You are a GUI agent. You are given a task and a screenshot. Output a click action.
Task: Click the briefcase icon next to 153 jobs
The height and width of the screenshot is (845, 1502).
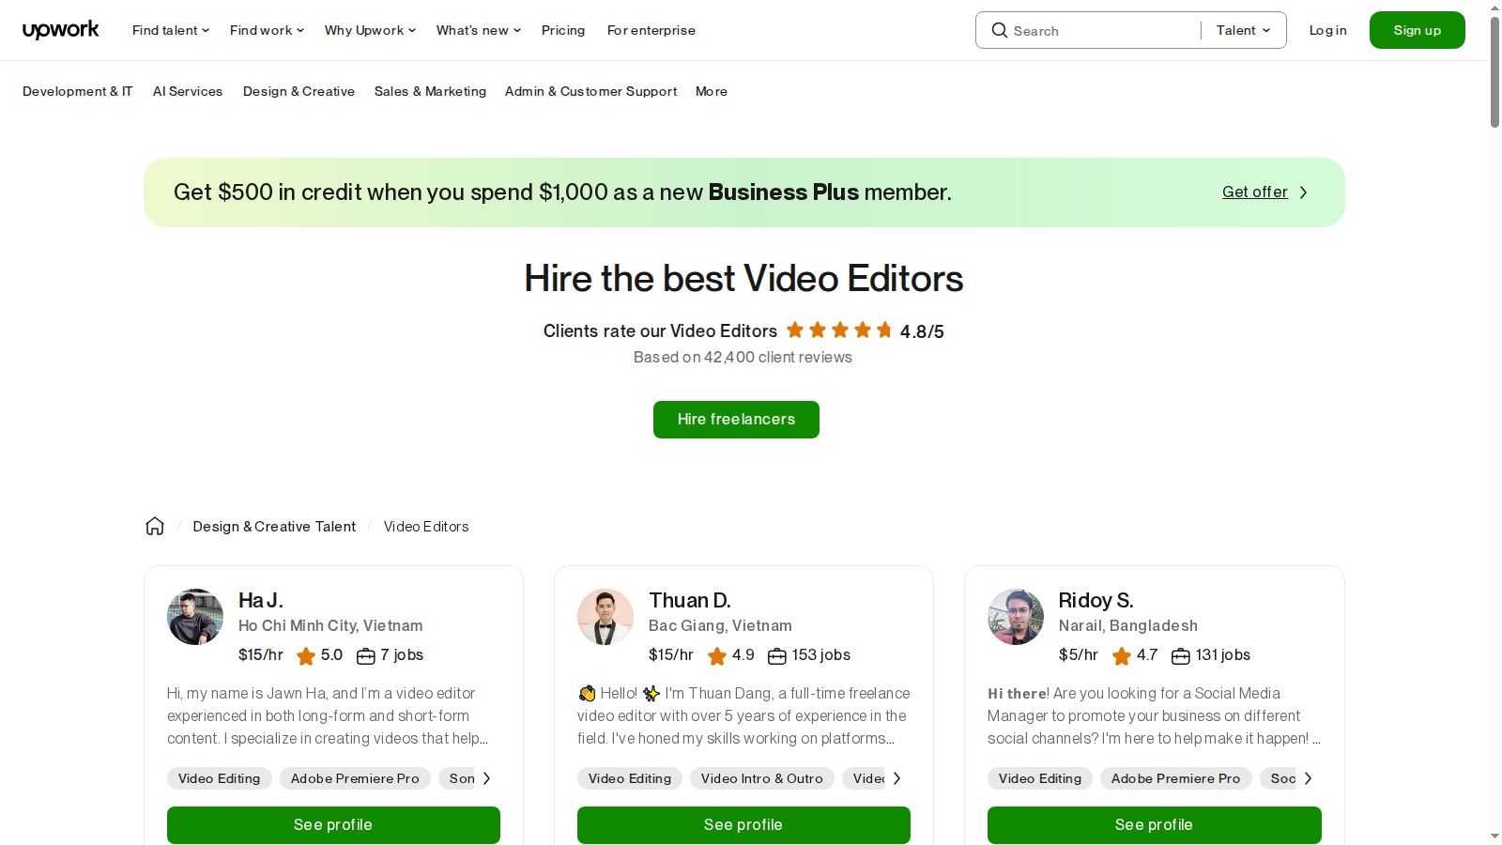pyautogui.click(x=777, y=656)
